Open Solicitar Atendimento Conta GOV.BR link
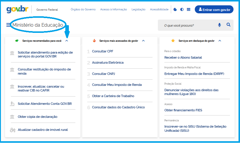Image resolution: width=240 pixels, height=143 pixels. (x=45, y=104)
